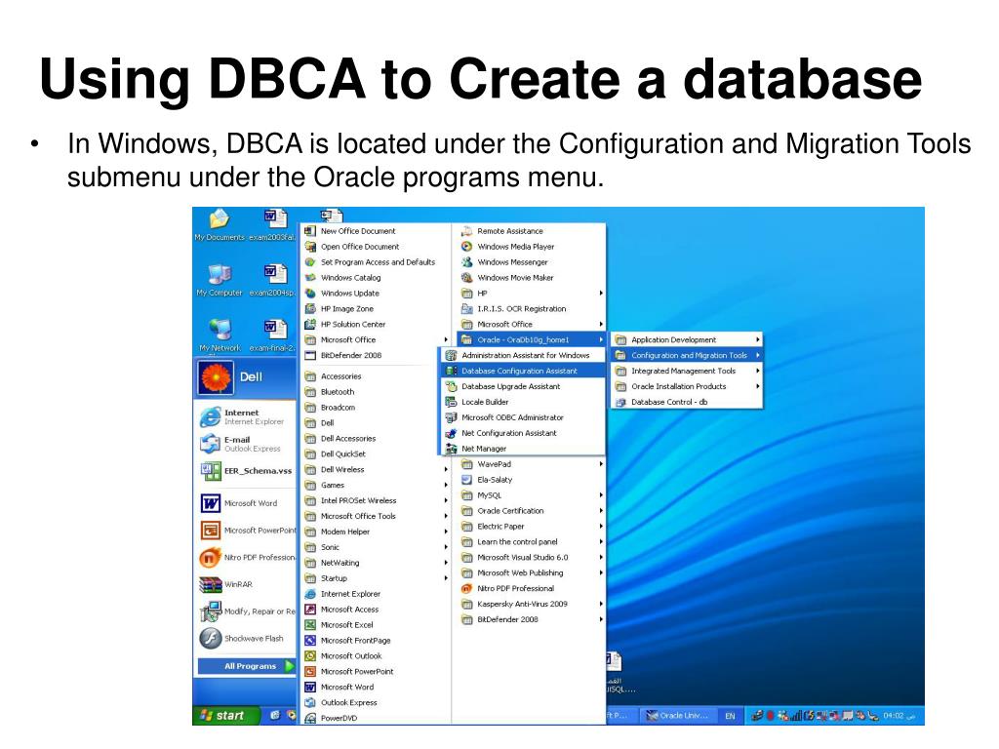
Task: Click New Office Document icon
Action: click(x=310, y=231)
